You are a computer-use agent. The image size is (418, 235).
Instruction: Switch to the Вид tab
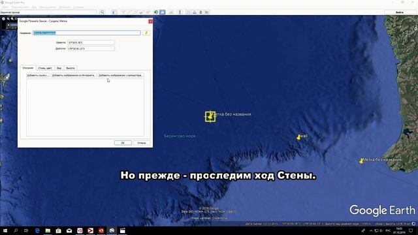pyautogui.click(x=59, y=68)
